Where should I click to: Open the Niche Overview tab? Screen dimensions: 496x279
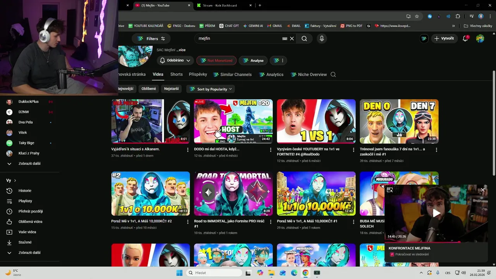(x=308, y=74)
